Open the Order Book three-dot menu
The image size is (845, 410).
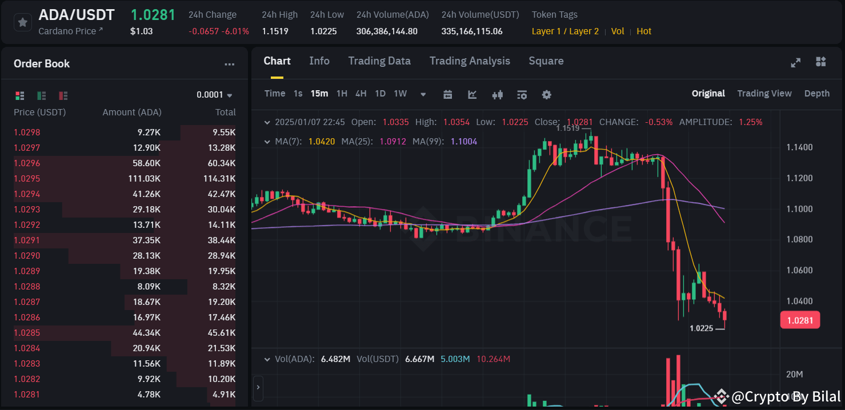pos(230,64)
